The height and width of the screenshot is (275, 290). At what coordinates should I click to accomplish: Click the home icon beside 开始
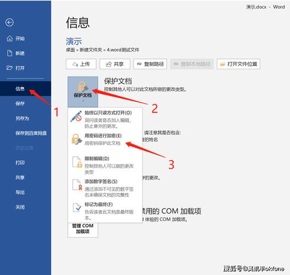9,38
